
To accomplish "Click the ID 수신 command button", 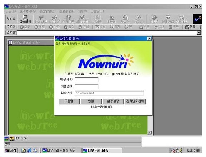I will 100,27.
